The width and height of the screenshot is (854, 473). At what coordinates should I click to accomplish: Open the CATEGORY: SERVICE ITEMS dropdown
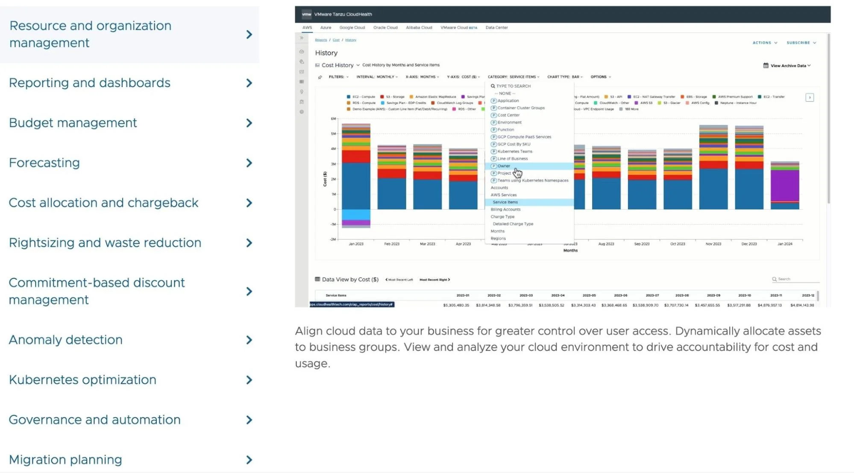(514, 77)
